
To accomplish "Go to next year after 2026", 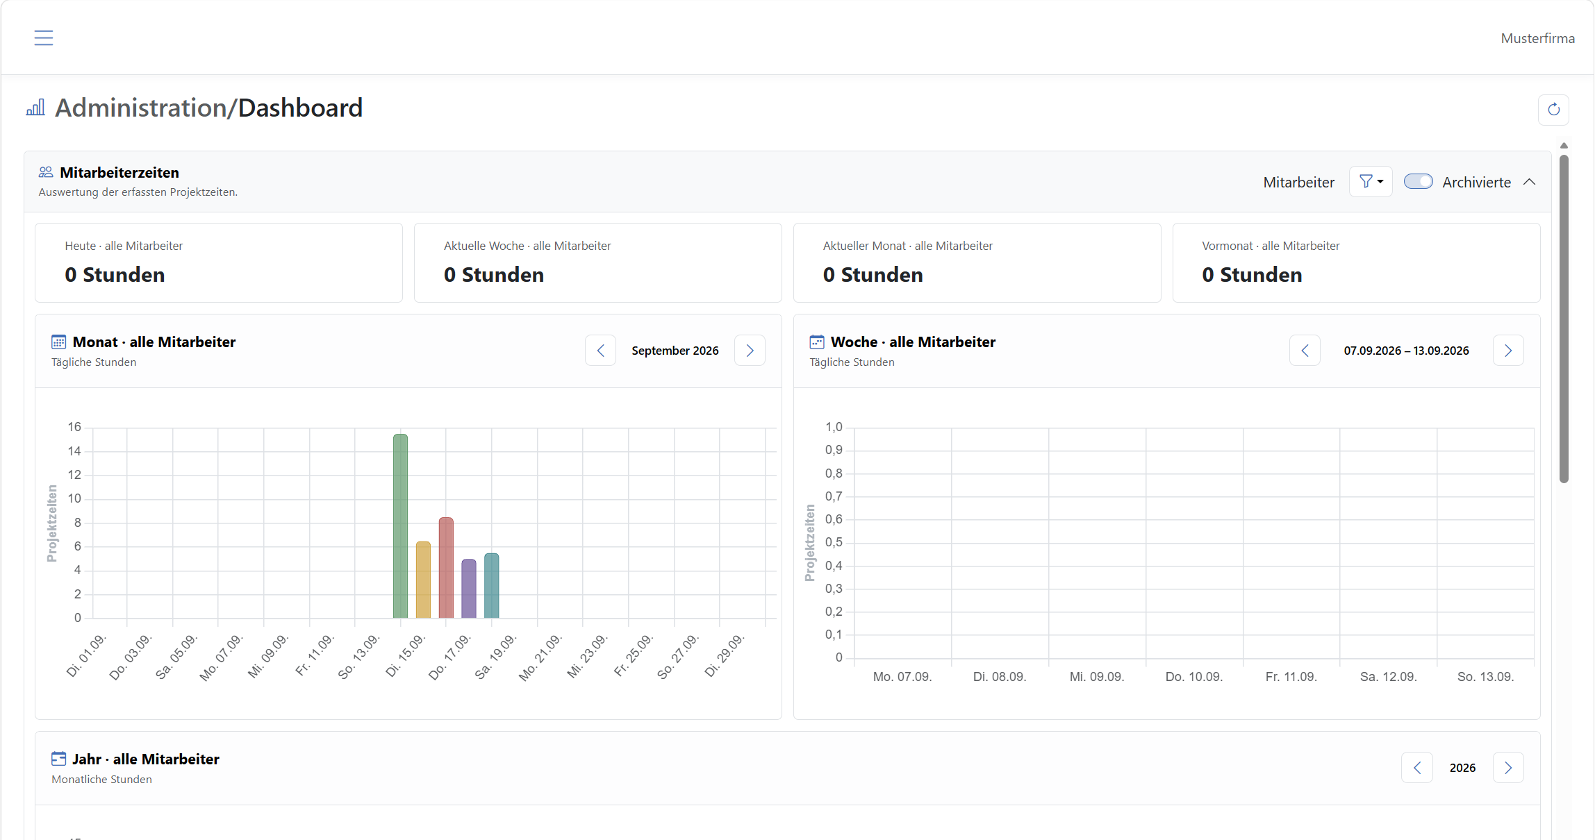I will point(1508,768).
